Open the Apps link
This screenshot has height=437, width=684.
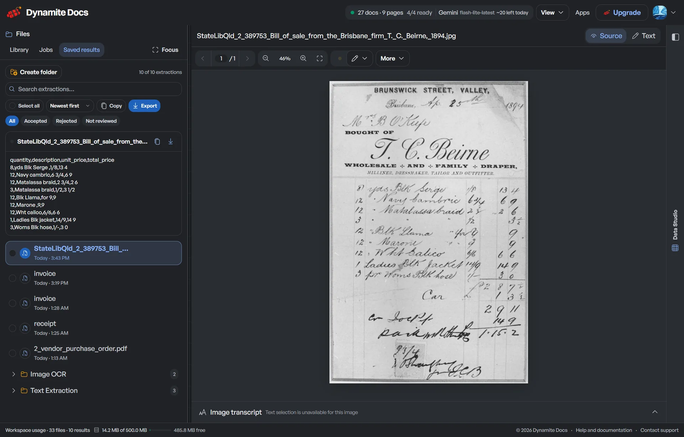coord(582,12)
